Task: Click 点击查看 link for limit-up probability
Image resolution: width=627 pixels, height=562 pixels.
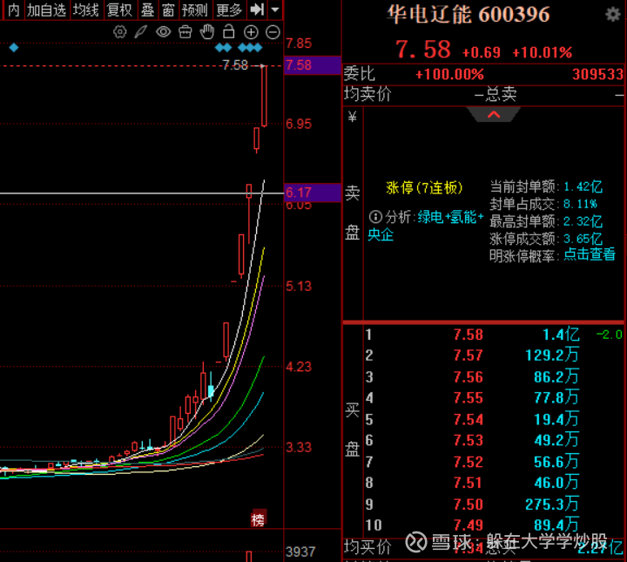Action: [x=590, y=254]
